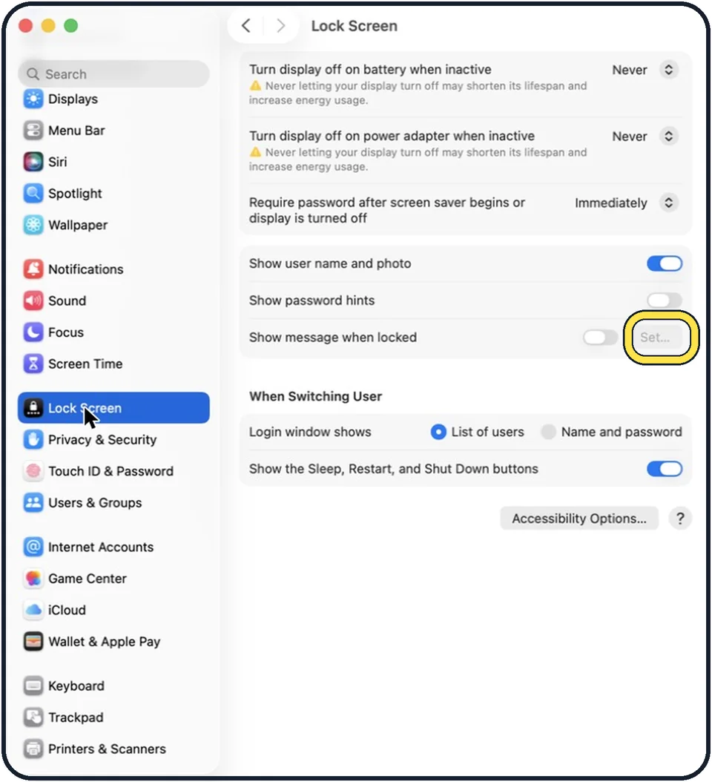Open Accessibility Options... button

[579, 519]
